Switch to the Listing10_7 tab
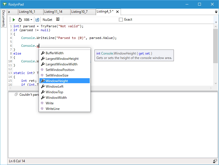219x165 pixels. (x=83, y=12)
